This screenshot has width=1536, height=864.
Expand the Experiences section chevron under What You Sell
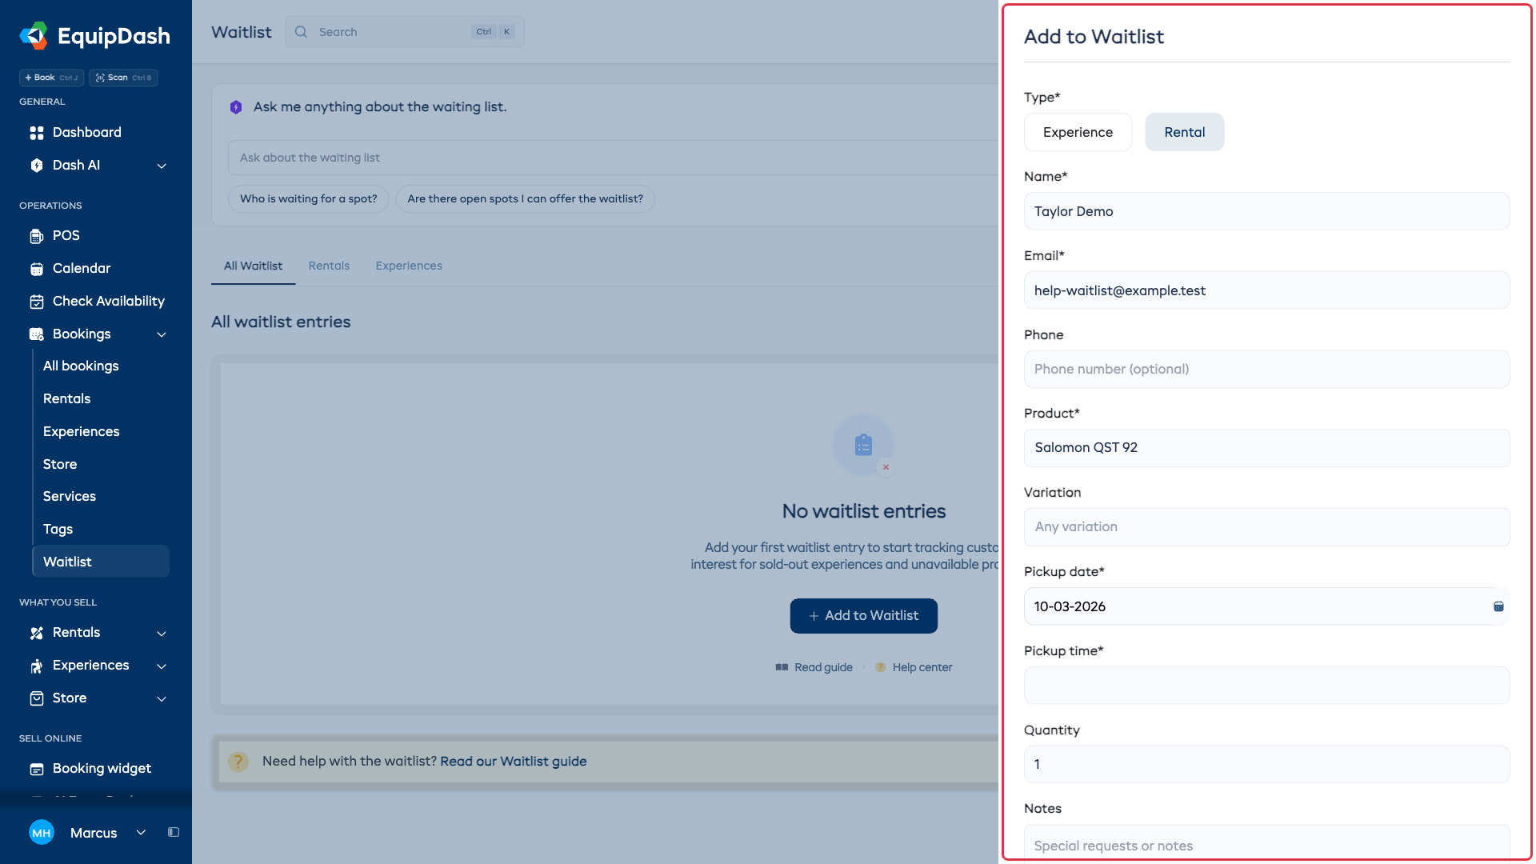click(162, 666)
